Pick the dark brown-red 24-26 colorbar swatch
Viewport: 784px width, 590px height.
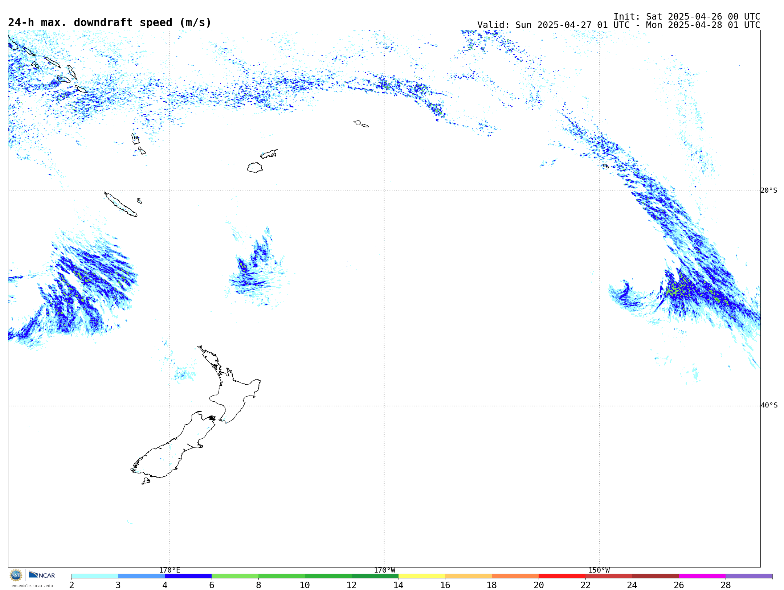[x=656, y=576]
